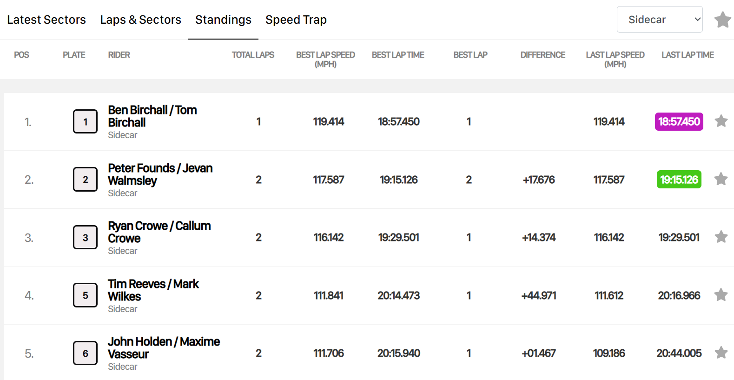The height and width of the screenshot is (380, 734).
Task: Open Tim Reeves / Mark Wilkes rider entry
Action: [153, 290]
